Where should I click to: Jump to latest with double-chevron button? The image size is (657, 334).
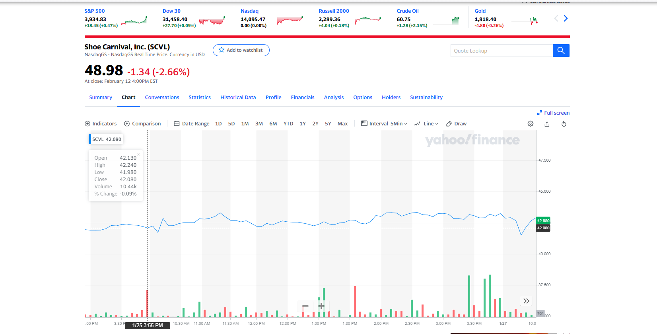click(526, 301)
